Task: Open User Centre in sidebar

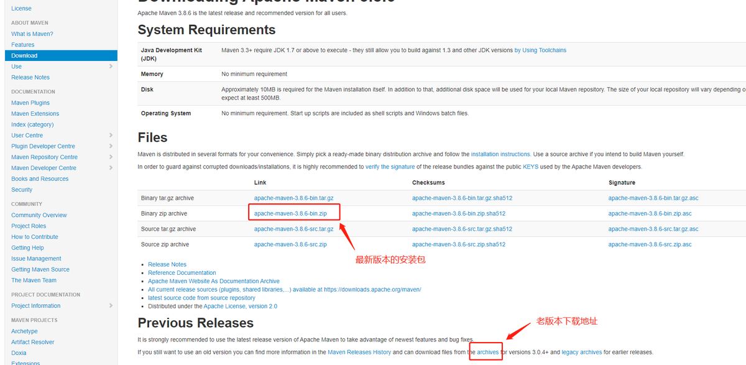Action: (27, 136)
